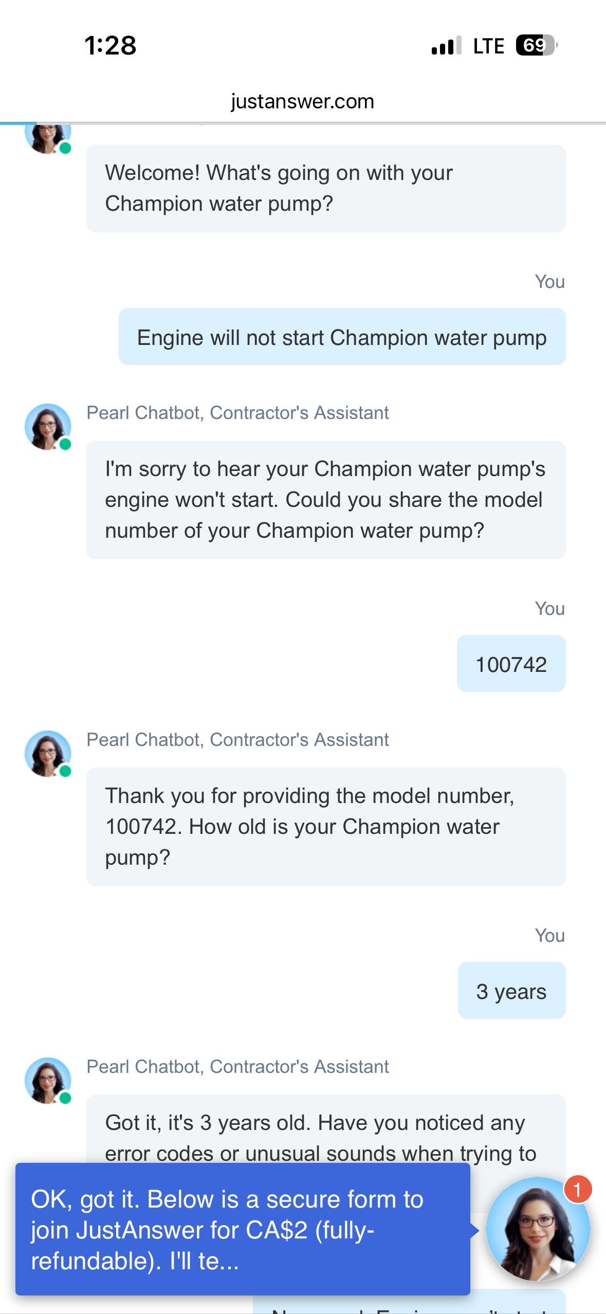Tap Pearl avatar beside the model number question

pyautogui.click(x=48, y=427)
